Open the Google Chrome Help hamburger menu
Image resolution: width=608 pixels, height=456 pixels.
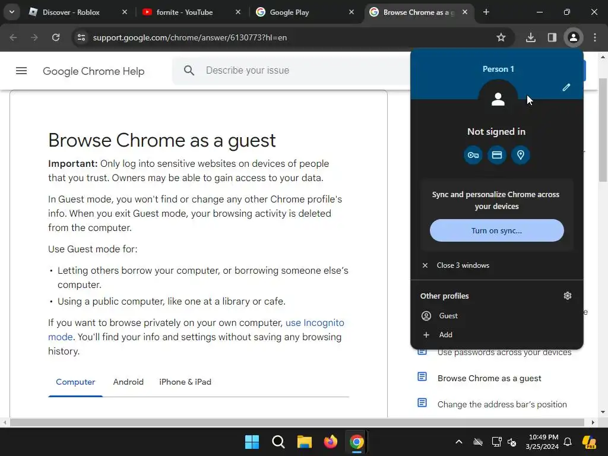click(21, 71)
